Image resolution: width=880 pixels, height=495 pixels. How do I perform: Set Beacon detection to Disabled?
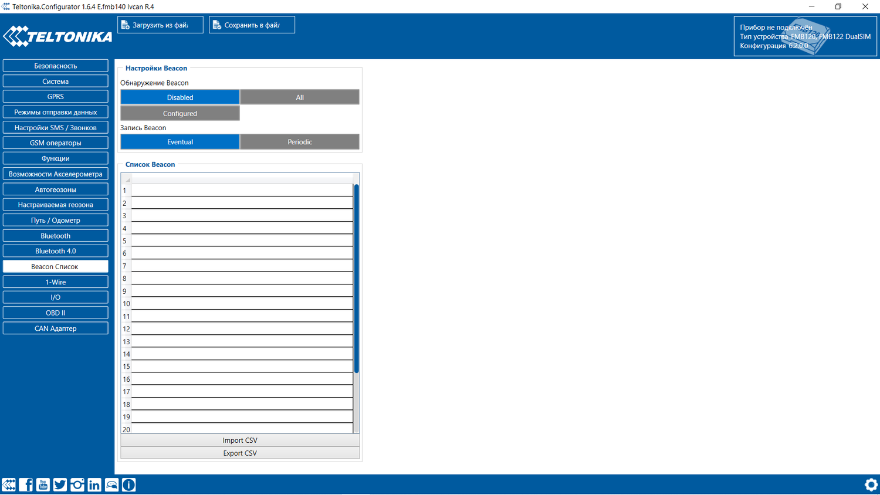point(180,97)
